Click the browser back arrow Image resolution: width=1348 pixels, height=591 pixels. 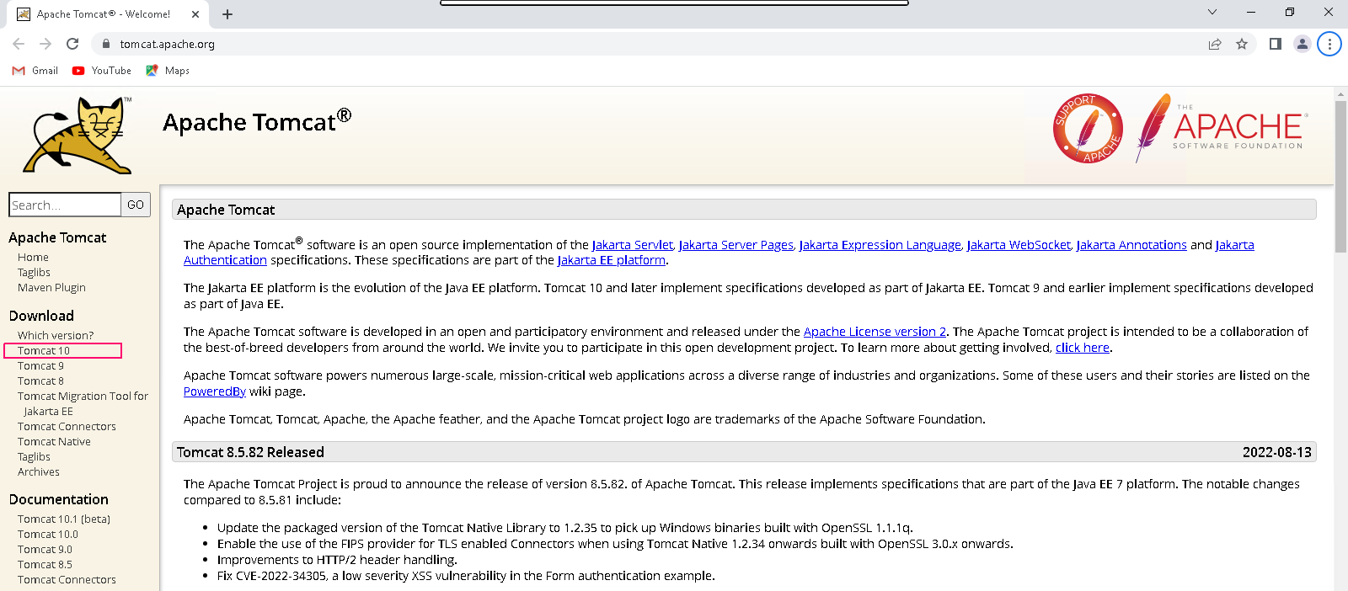point(19,44)
